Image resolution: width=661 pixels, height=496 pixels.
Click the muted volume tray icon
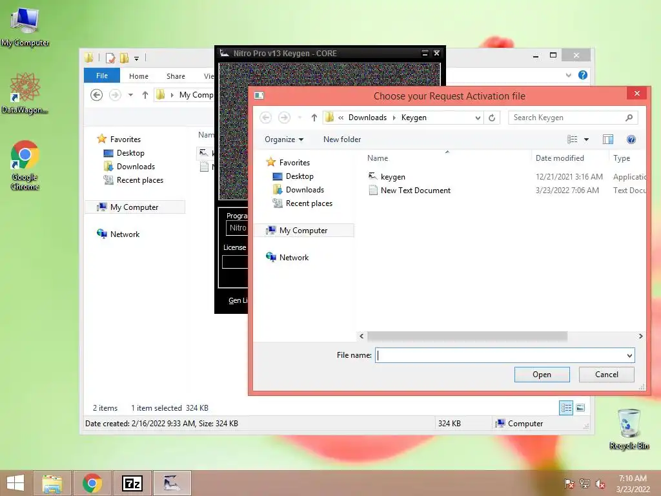[600, 484]
